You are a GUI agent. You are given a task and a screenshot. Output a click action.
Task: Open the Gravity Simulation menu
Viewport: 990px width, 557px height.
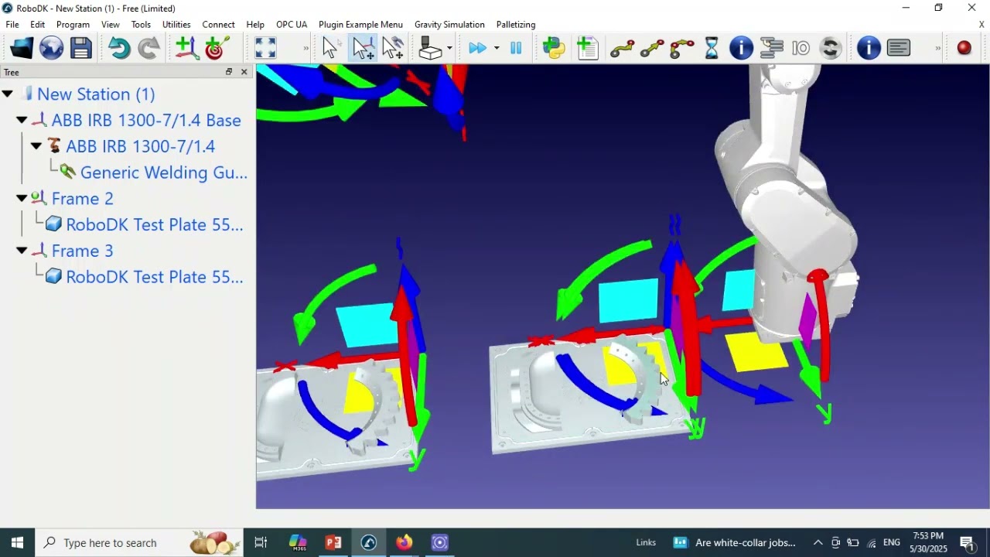449,24
